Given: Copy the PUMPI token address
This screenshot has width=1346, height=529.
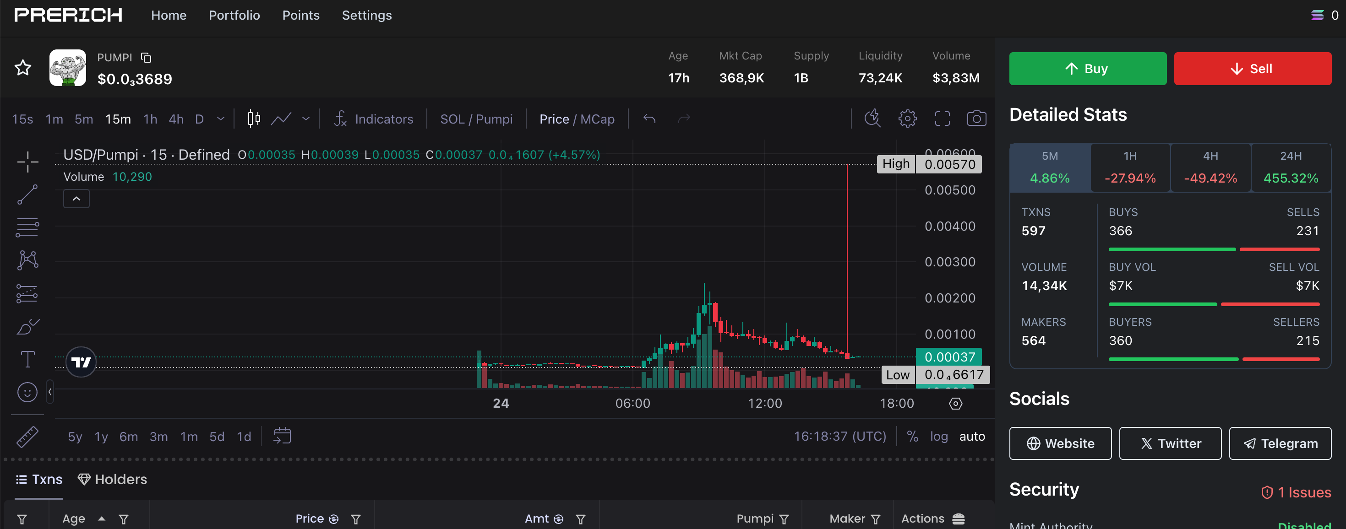Looking at the screenshot, I should [x=146, y=58].
